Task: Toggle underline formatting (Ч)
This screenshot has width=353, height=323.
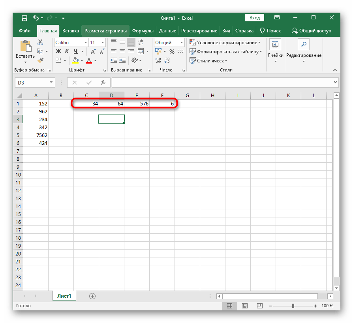Action: click(x=76, y=51)
